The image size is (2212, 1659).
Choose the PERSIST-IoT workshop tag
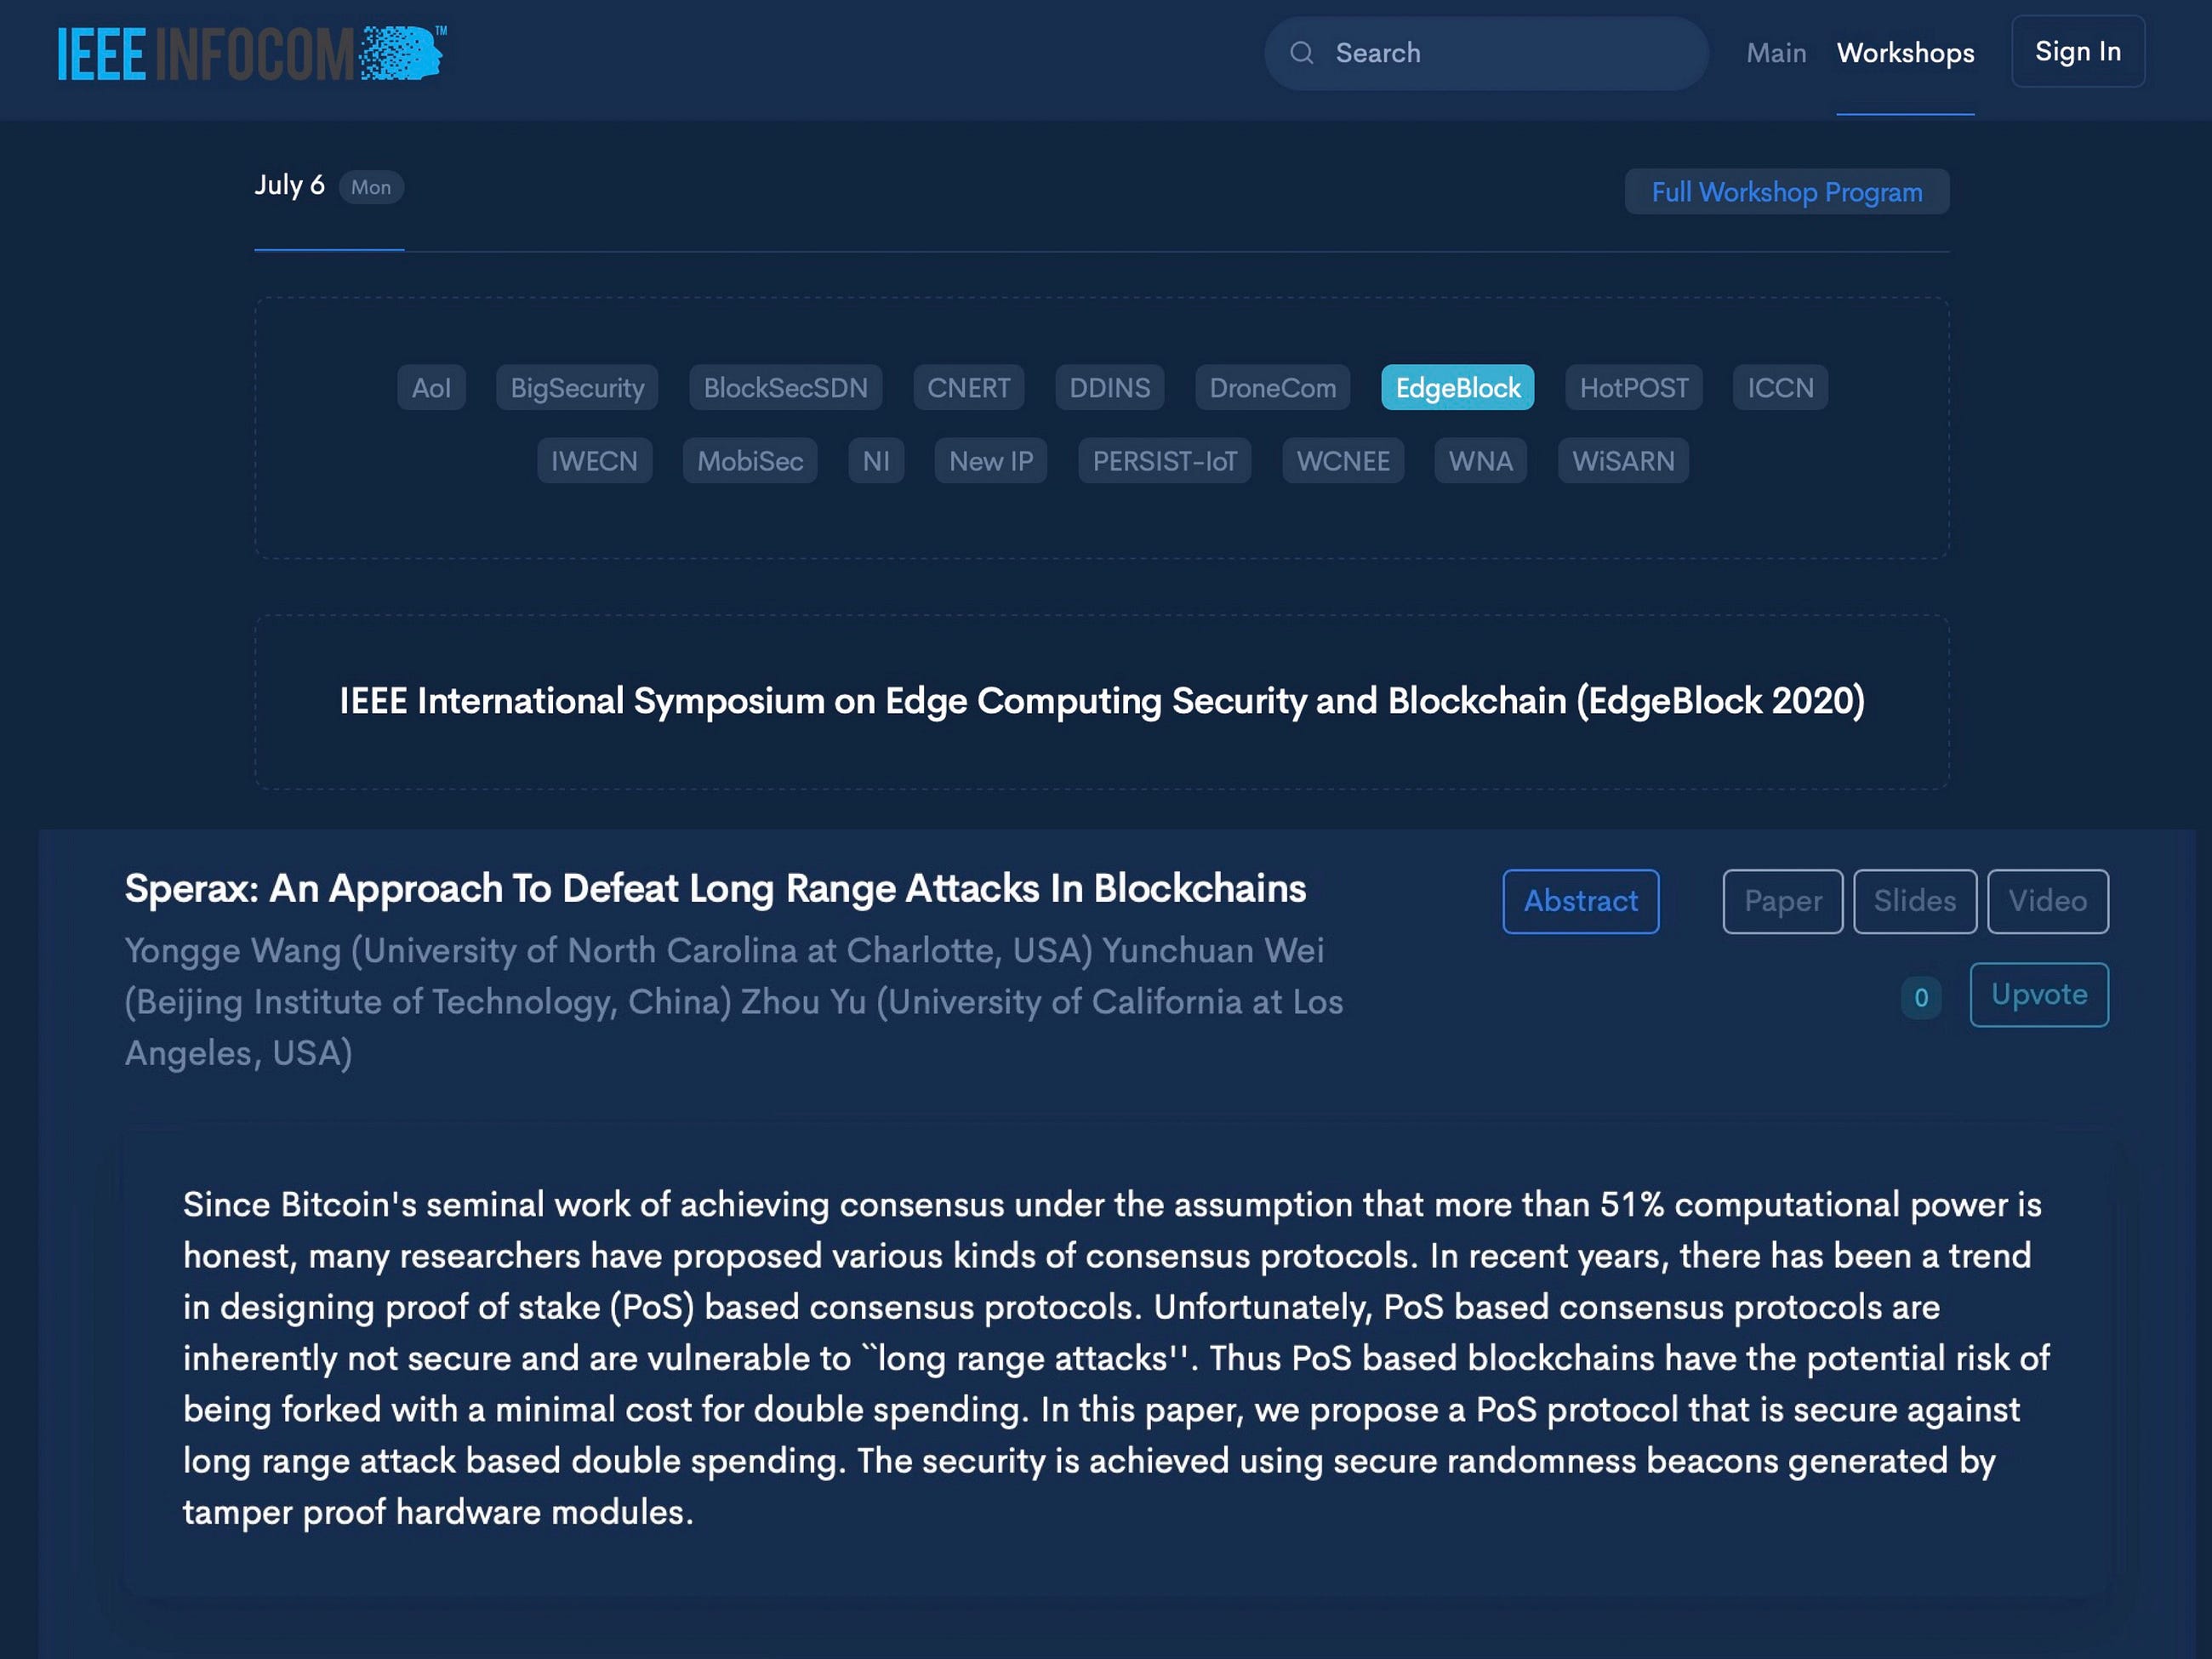(x=1165, y=460)
